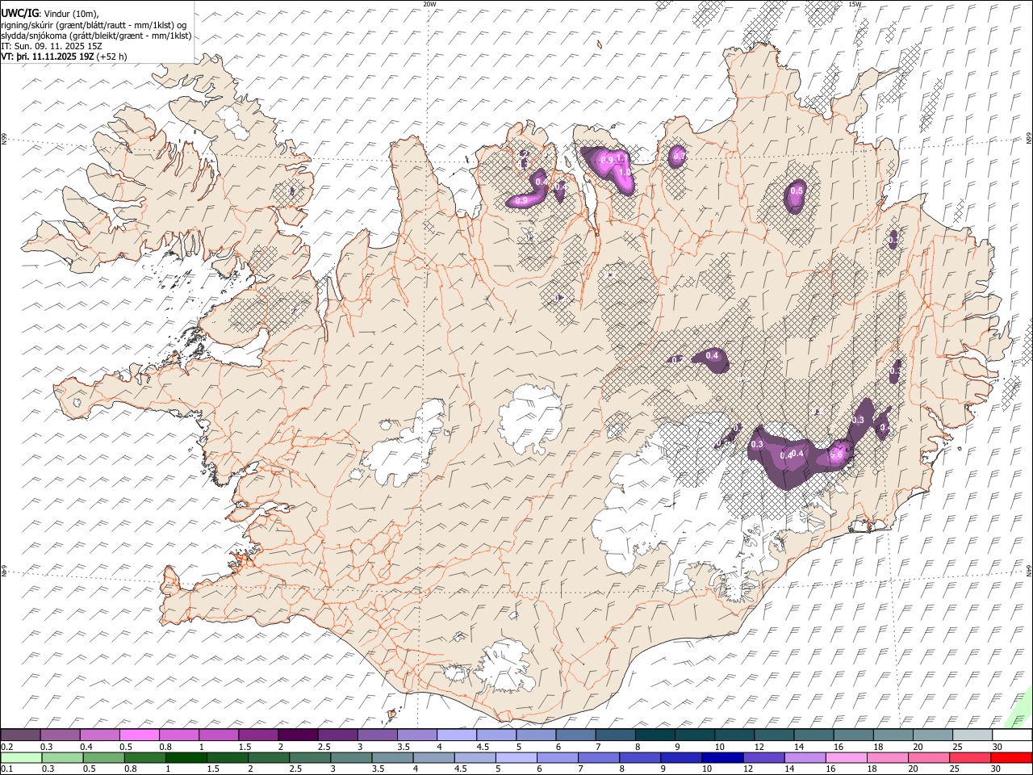Click the pale grey snow swatch labeled 25

972,735
